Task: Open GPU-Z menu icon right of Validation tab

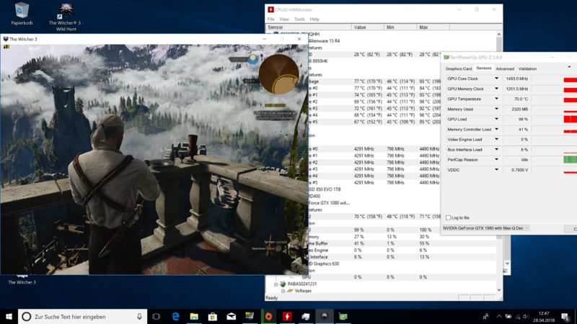Action: 569,67
